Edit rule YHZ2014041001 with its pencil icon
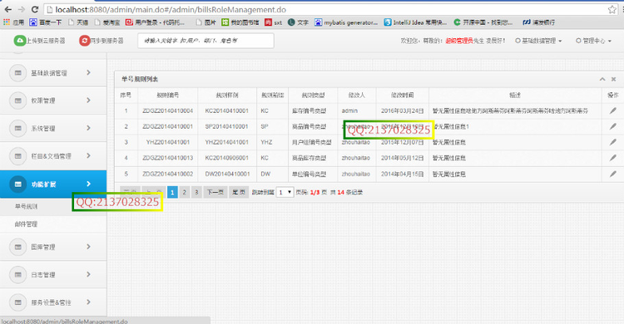 pyautogui.click(x=613, y=142)
